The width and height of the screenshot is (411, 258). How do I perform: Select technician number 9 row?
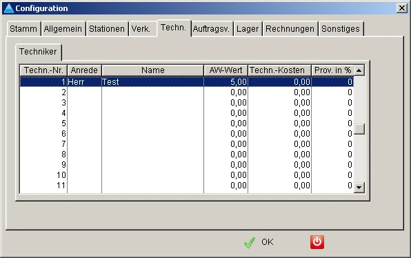(187, 165)
